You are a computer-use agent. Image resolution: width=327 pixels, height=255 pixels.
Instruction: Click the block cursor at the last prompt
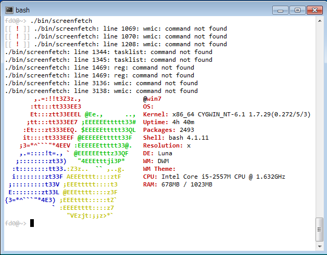tap(32, 223)
